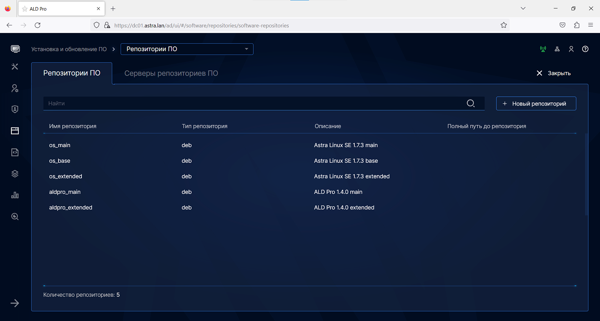This screenshot has height=321, width=600.
Task: Open the layers stack sidebar icon
Action: coord(15,174)
